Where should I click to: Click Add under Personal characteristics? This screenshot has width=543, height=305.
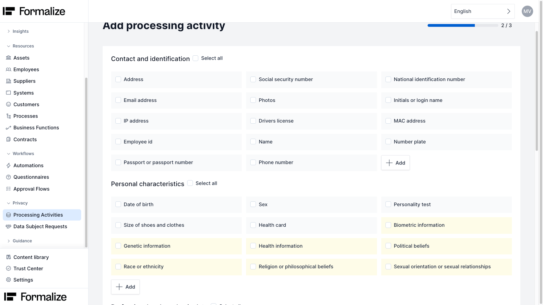[x=125, y=287]
